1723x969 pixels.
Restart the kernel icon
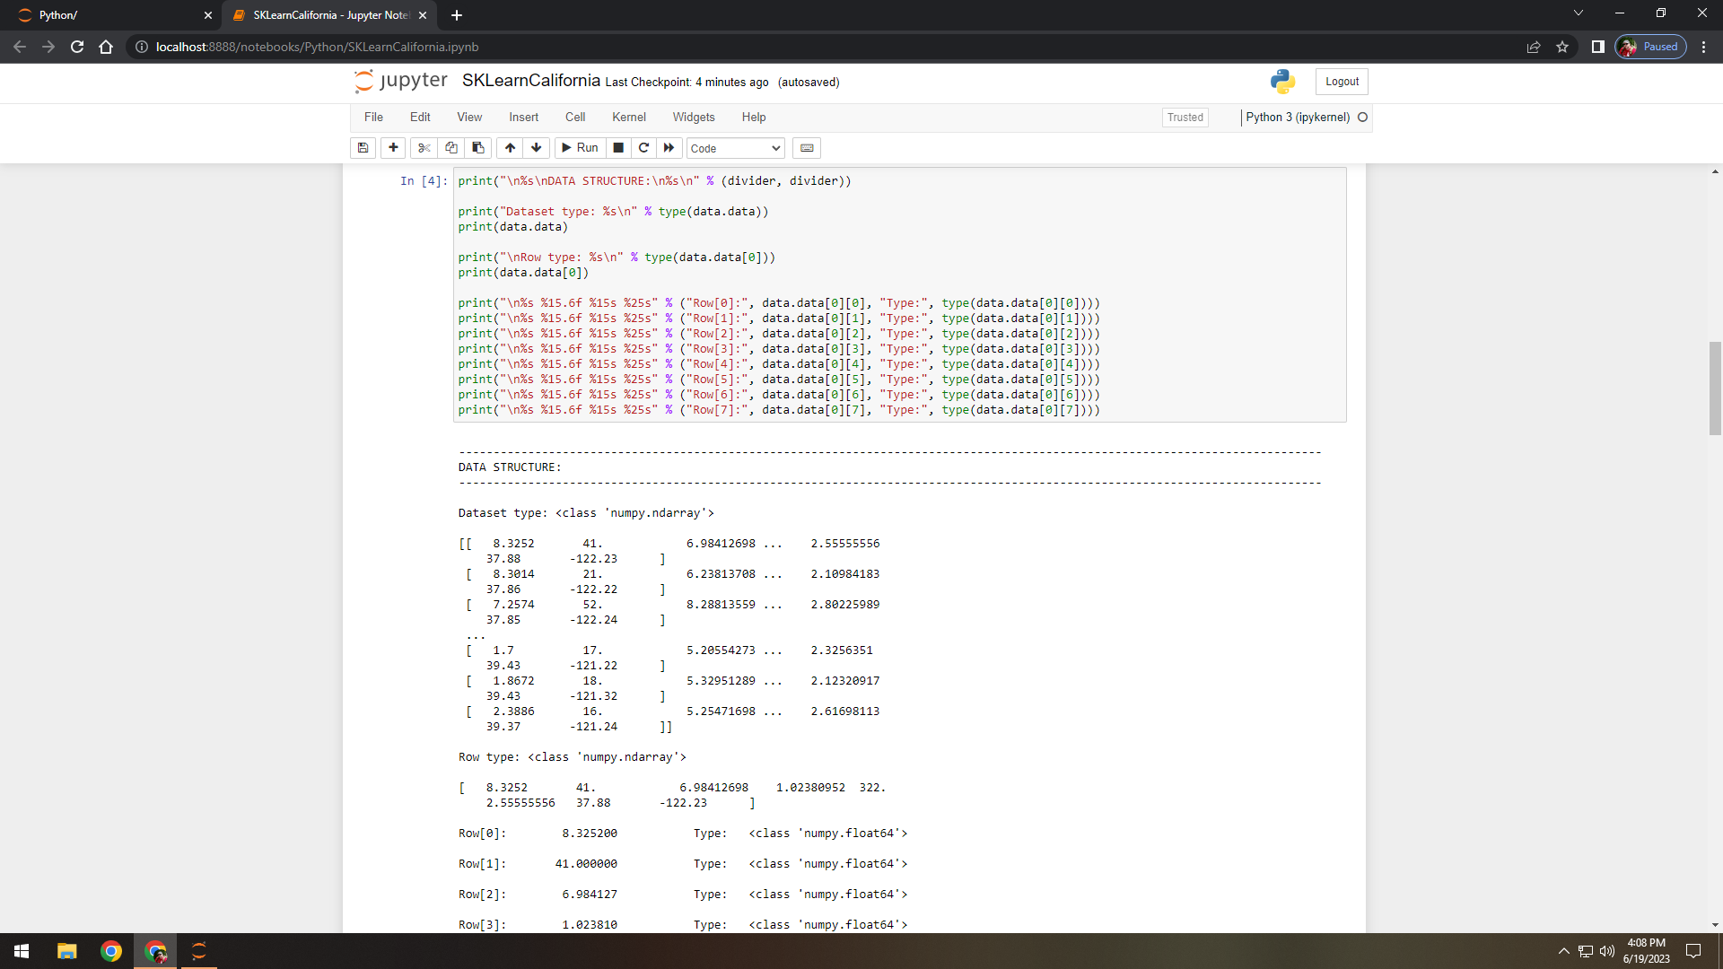(x=643, y=148)
